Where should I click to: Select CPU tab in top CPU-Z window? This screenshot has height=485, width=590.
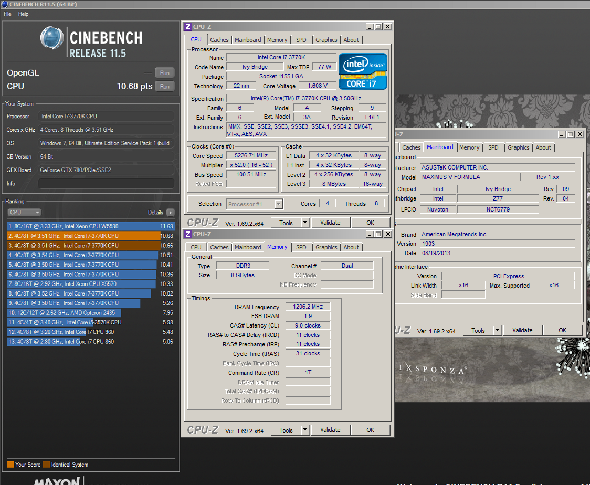196,39
